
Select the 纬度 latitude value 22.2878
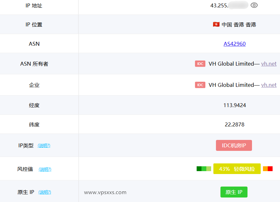[235, 124]
